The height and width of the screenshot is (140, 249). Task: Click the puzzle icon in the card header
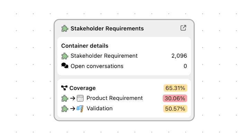point(65,28)
